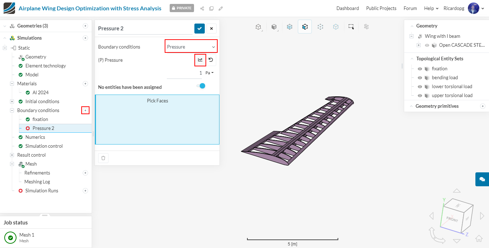Add a mesh refinement with the plus icon
The width and height of the screenshot is (489, 248).
85,173
